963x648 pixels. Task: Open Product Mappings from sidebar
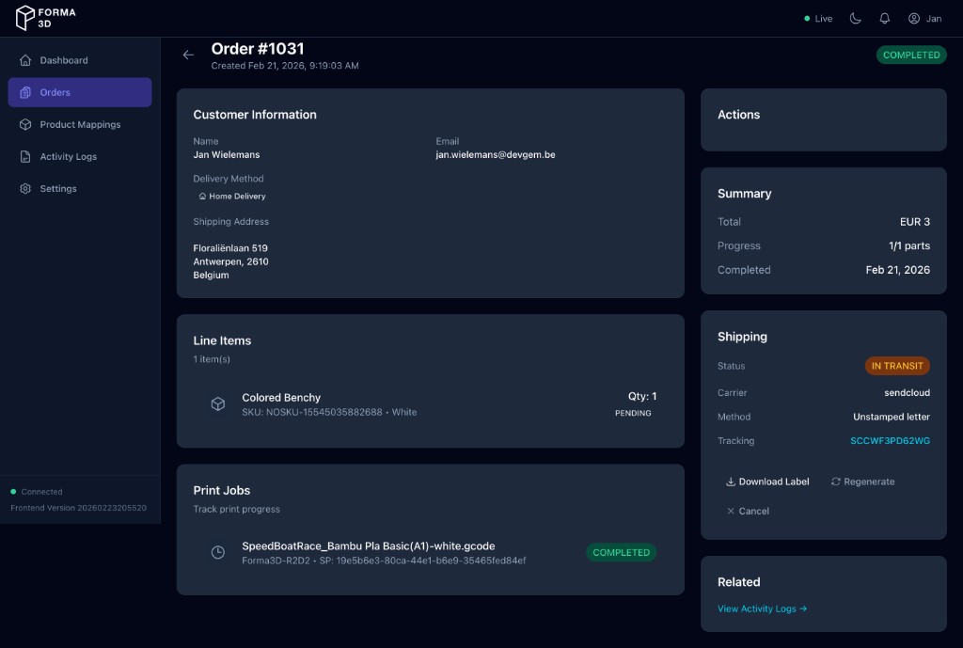[x=79, y=124]
